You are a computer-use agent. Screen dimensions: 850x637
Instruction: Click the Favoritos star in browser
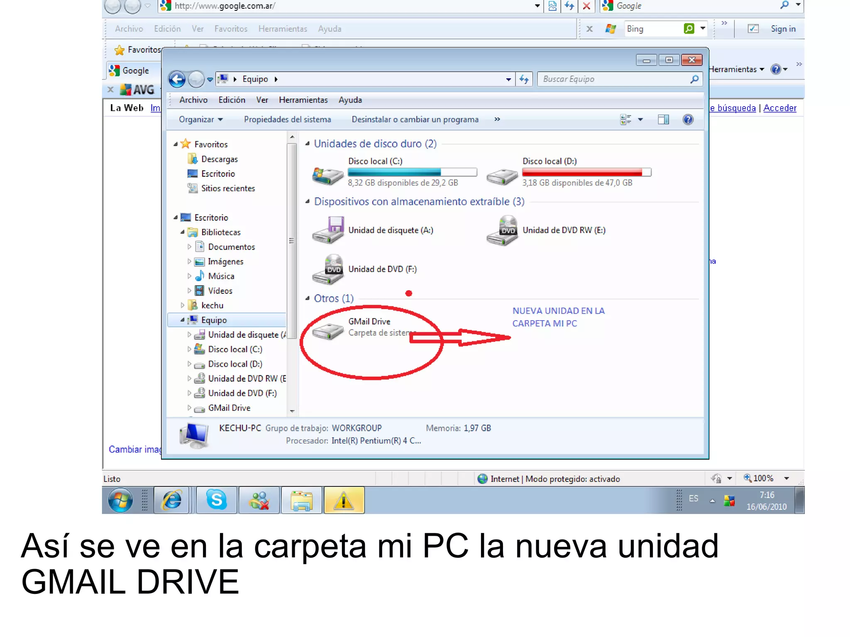point(120,50)
